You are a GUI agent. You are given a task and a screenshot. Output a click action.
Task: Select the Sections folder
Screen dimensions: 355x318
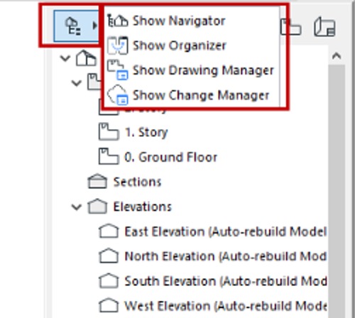point(137,182)
